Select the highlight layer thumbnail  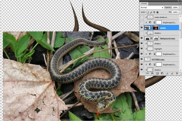[x=150, y=49]
